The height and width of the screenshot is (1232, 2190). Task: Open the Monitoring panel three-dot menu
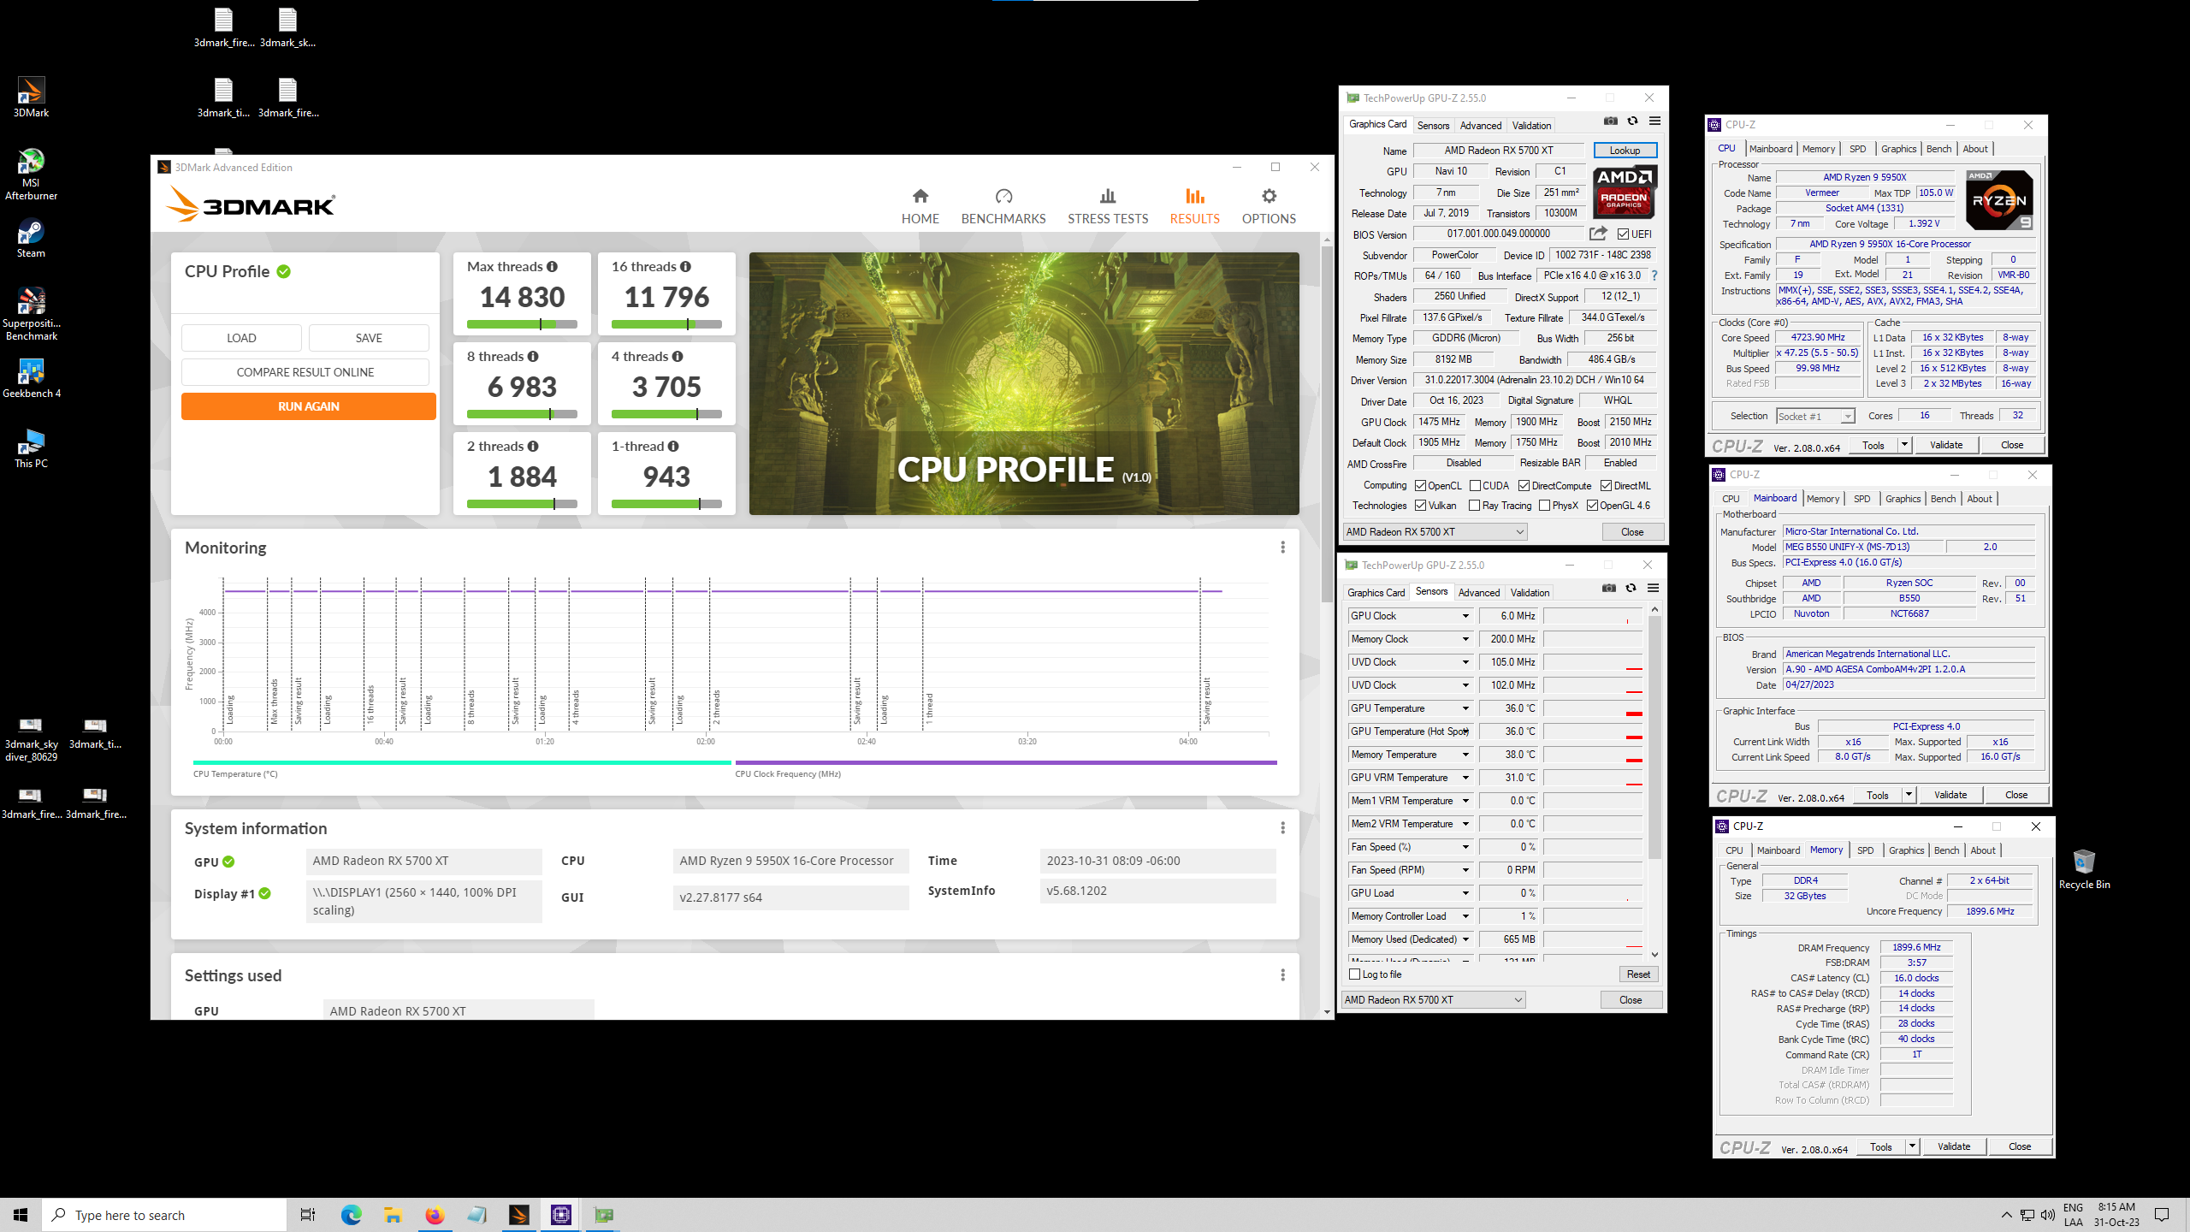[x=1282, y=548]
